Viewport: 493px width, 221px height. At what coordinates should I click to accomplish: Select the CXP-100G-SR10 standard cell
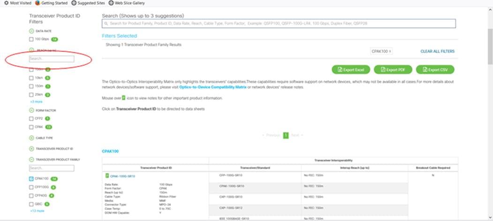pos(255,199)
